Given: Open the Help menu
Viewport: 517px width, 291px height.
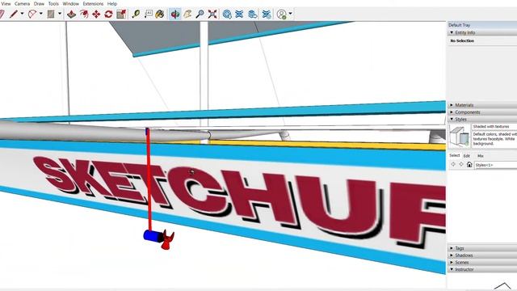Looking at the screenshot, I should coord(112,3).
